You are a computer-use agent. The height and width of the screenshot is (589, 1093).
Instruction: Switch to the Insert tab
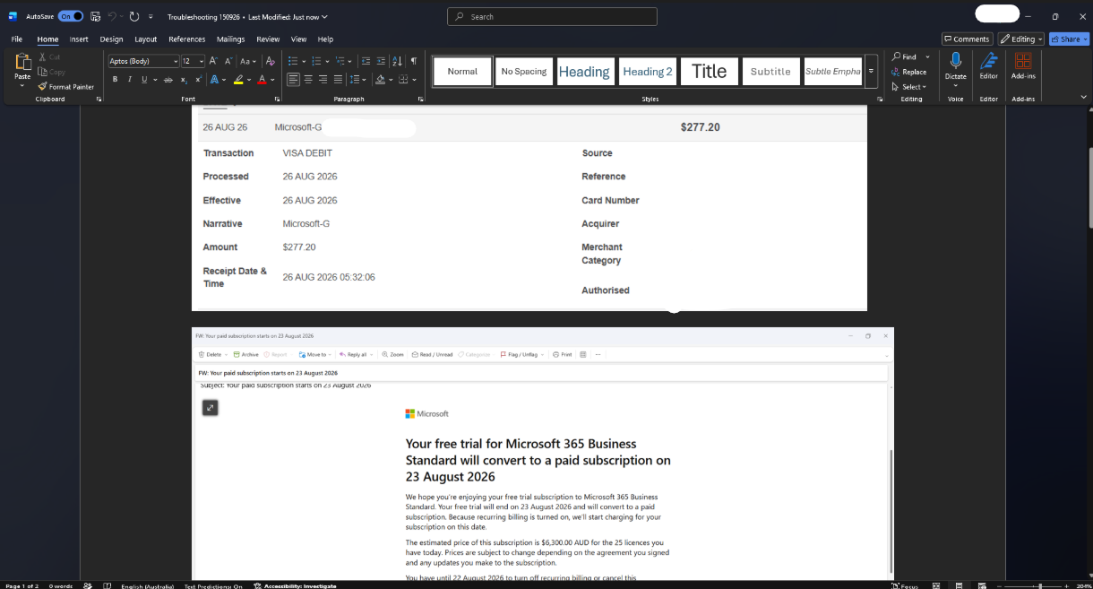coord(79,39)
